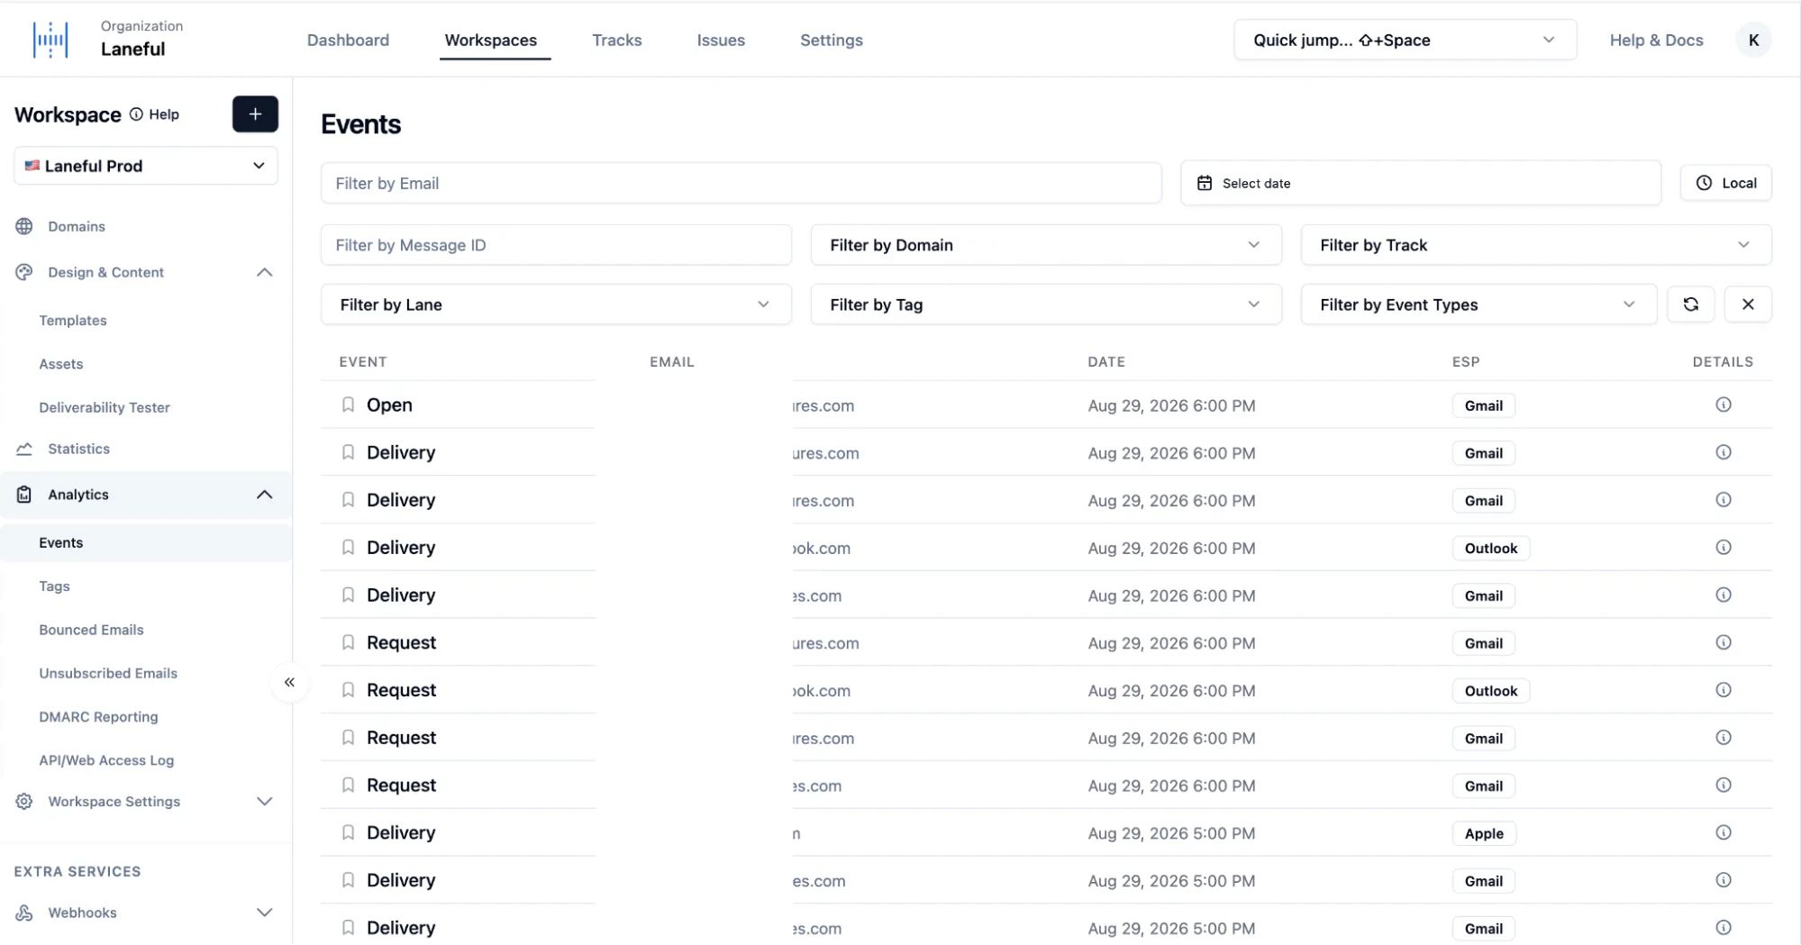Open the Filter by Event Types dropdown

click(1478, 304)
